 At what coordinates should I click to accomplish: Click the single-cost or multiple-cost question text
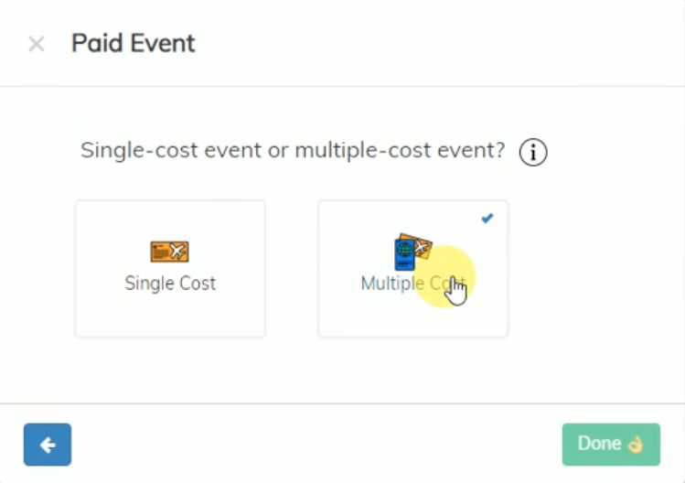click(x=293, y=151)
